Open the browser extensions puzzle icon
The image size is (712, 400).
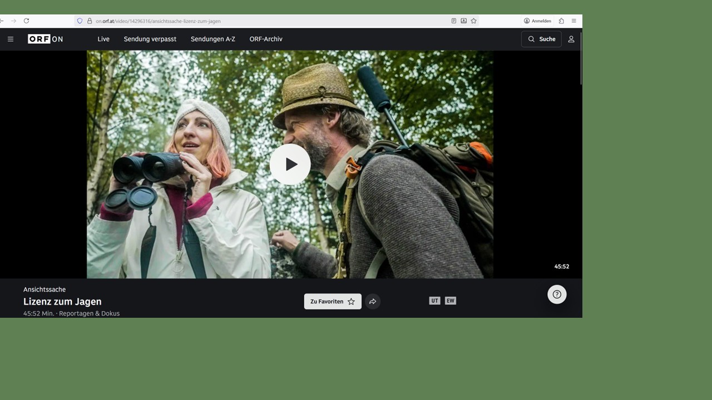click(x=561, y=21)
